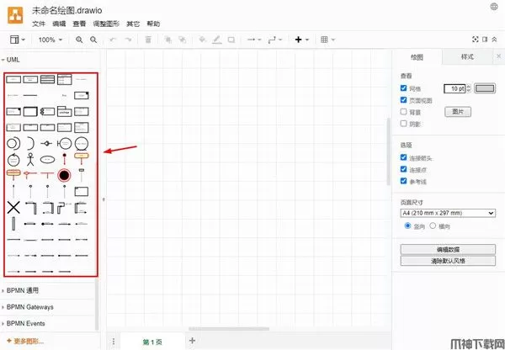Click the globe language icon
The height and width of the screenshot is (350, 505).
[x=494, y=7]
